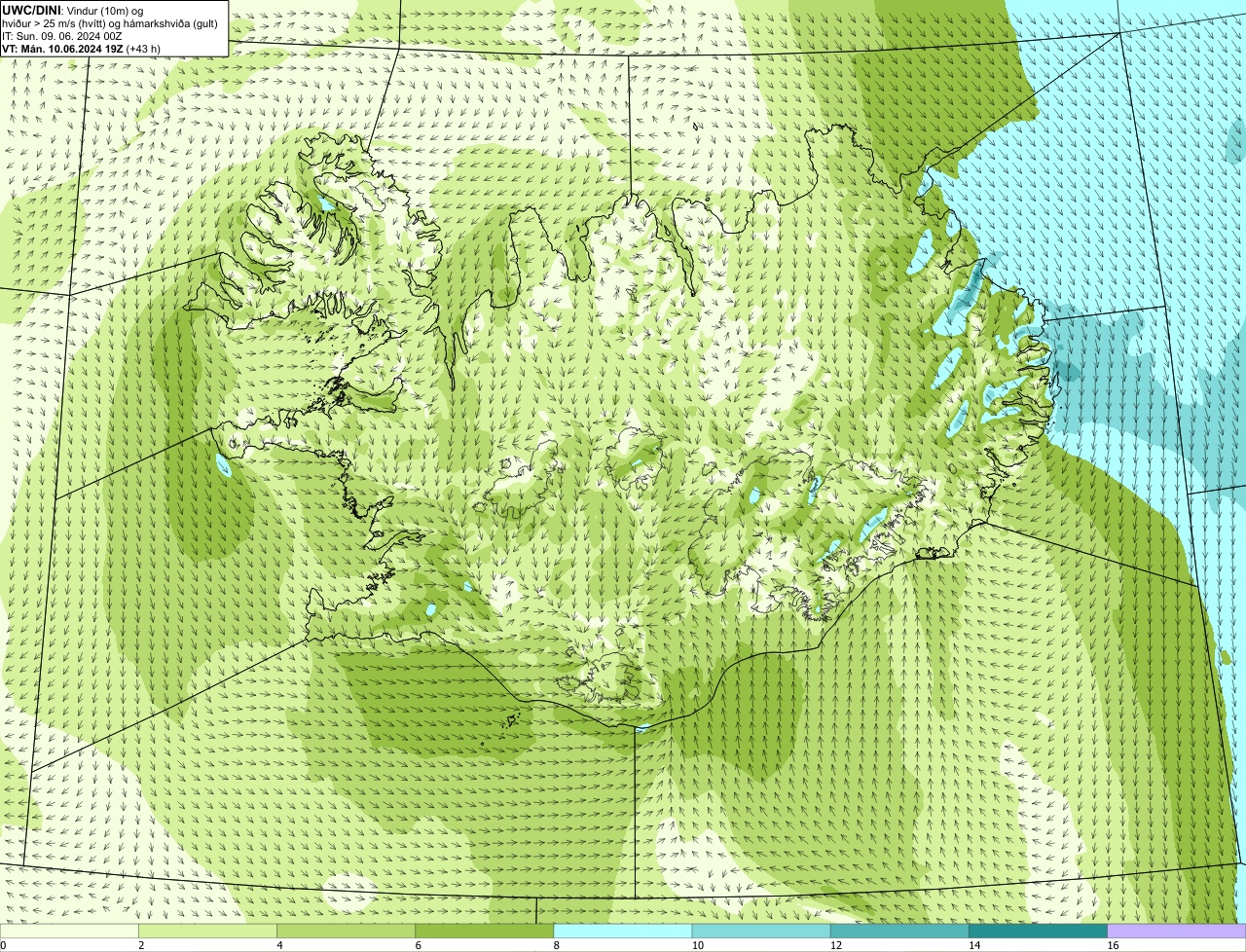The width and height of the screenshot is (1246, 952).
Task: Click the "VT: Mán. 10.06.2024 19Z" valid time
Action: coord(63,48)
